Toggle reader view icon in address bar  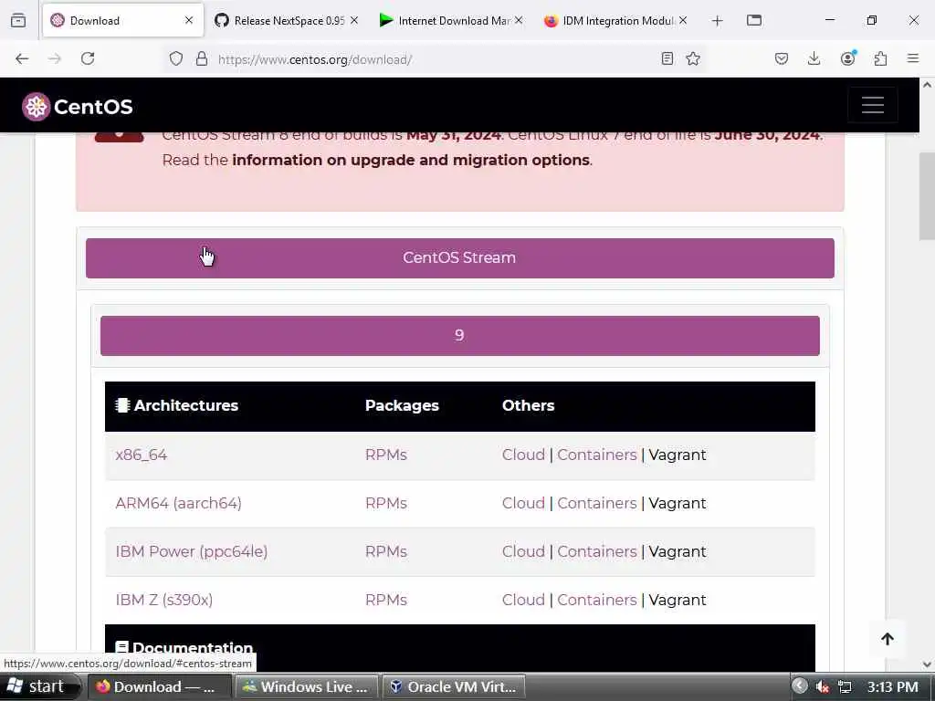click(x=667, y=58)
